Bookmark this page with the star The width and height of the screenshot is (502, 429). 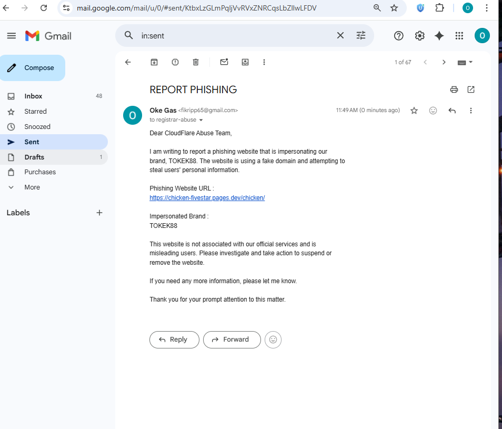click(394, 8)
